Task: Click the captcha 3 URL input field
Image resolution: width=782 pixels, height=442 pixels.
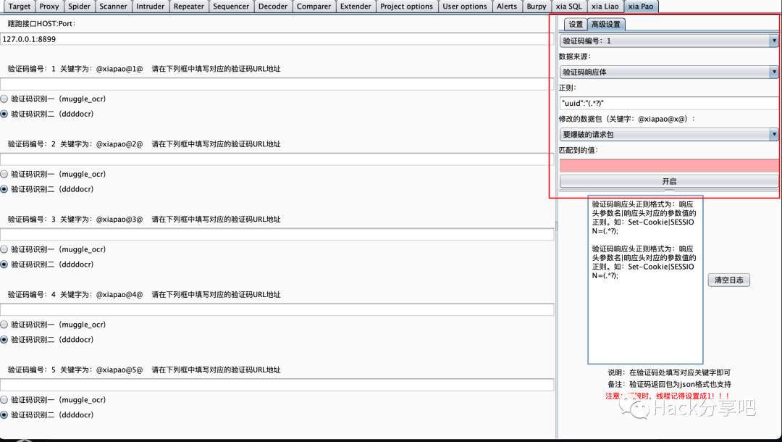Action: pos(277,235)
